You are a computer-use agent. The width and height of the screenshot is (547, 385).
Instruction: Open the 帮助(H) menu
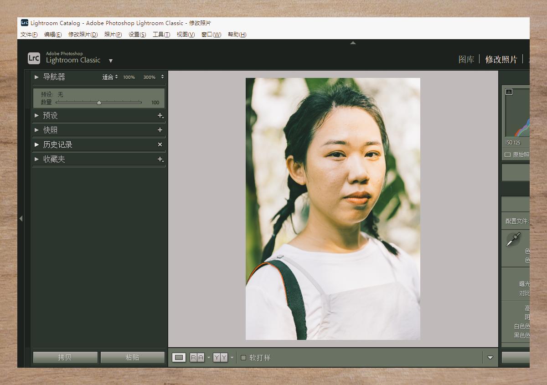237,35
